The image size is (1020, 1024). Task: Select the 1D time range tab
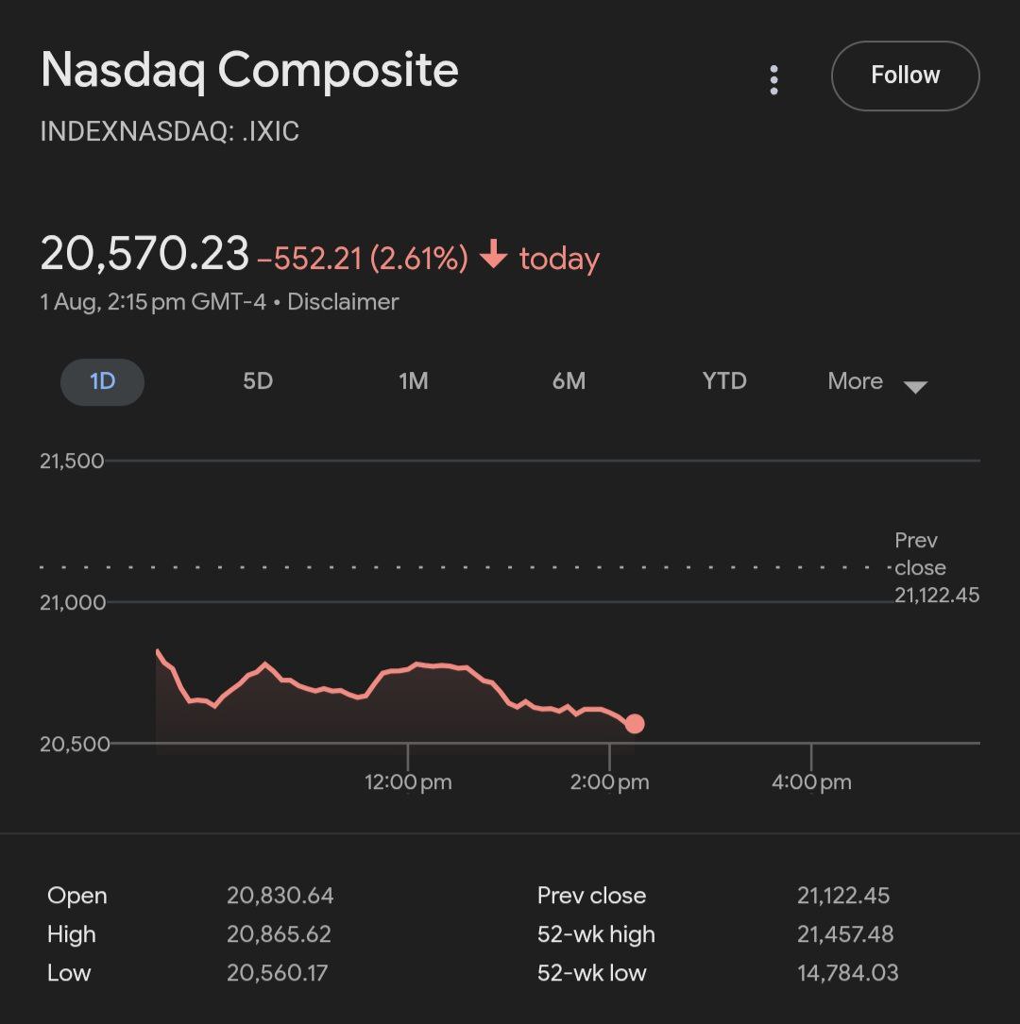point(102,381)
